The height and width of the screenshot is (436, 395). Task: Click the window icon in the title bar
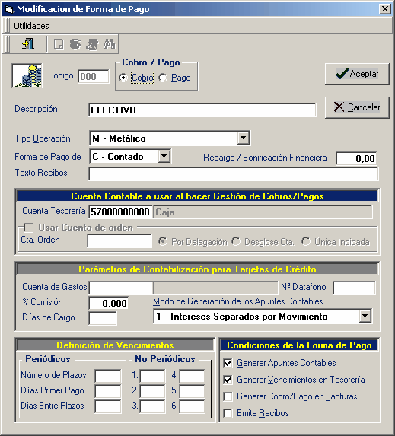tap(9, 9)
